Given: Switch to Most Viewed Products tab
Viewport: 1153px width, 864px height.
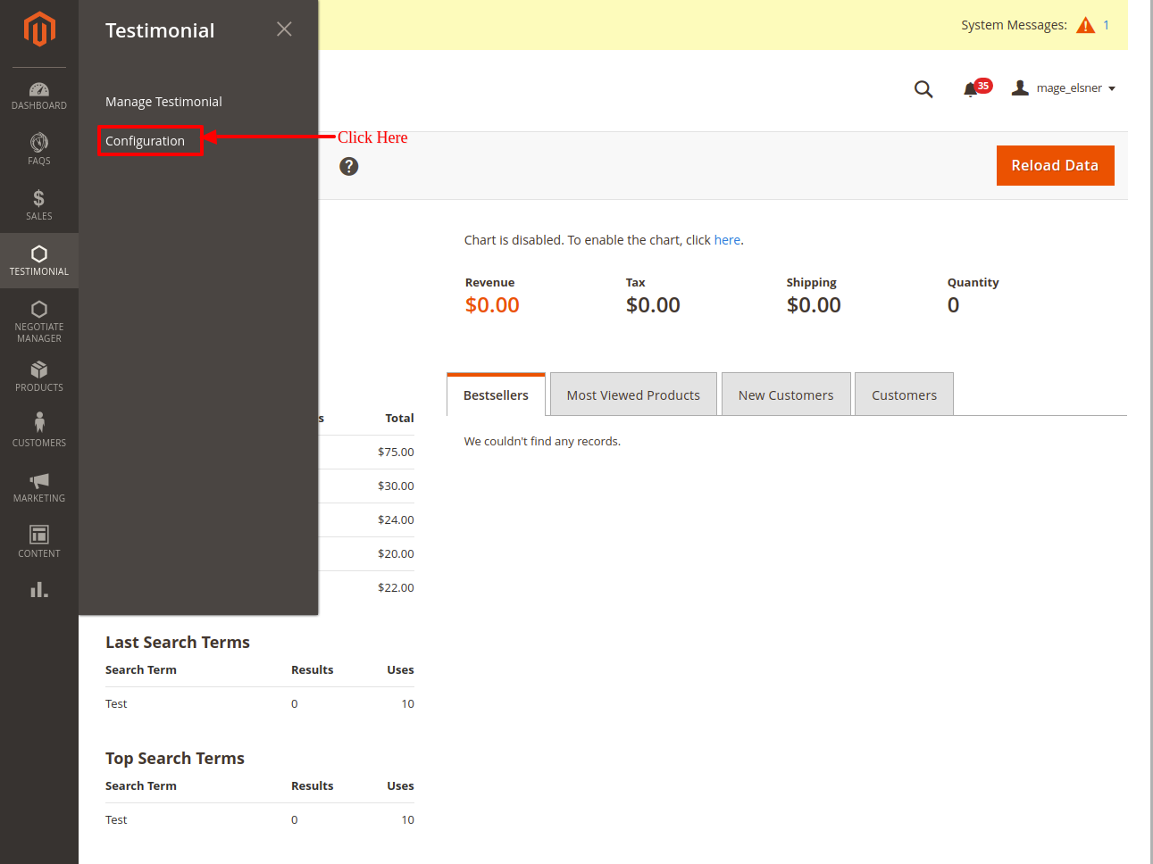Looking at the screenshot, I should click(x=633, y=395).
